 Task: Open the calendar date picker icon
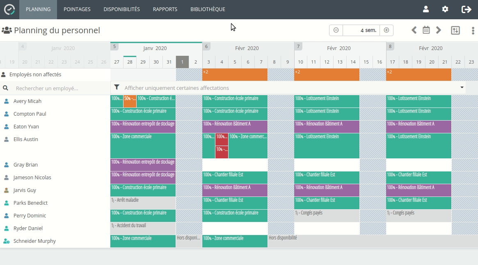point(426,30)
